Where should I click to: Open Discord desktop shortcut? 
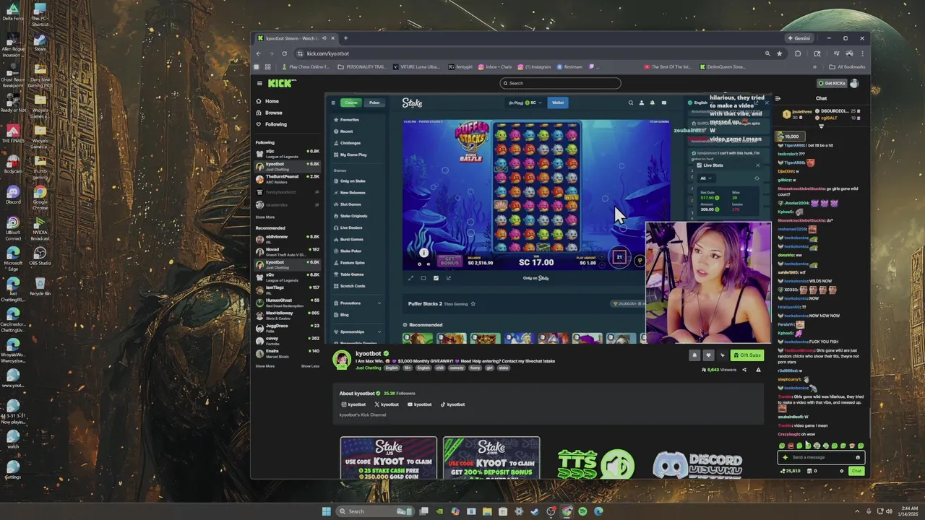[x=12, y=194]
